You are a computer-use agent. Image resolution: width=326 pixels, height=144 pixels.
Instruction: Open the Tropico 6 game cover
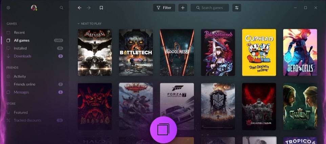click(300, 141)
